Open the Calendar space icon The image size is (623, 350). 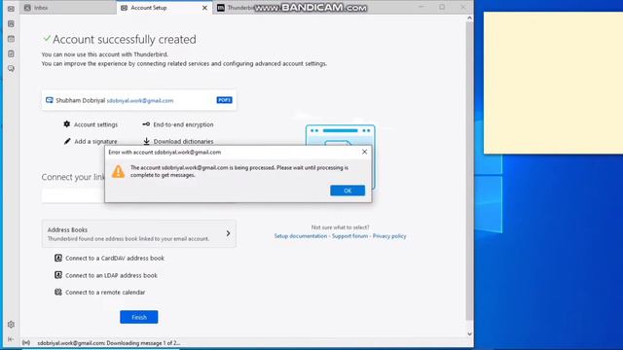tap(11, 39)
